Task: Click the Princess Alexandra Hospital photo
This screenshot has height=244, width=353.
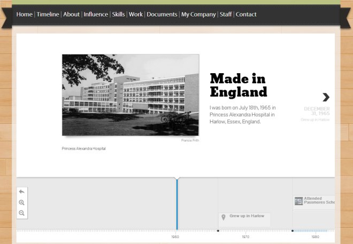Action: (x=130, y=95)
